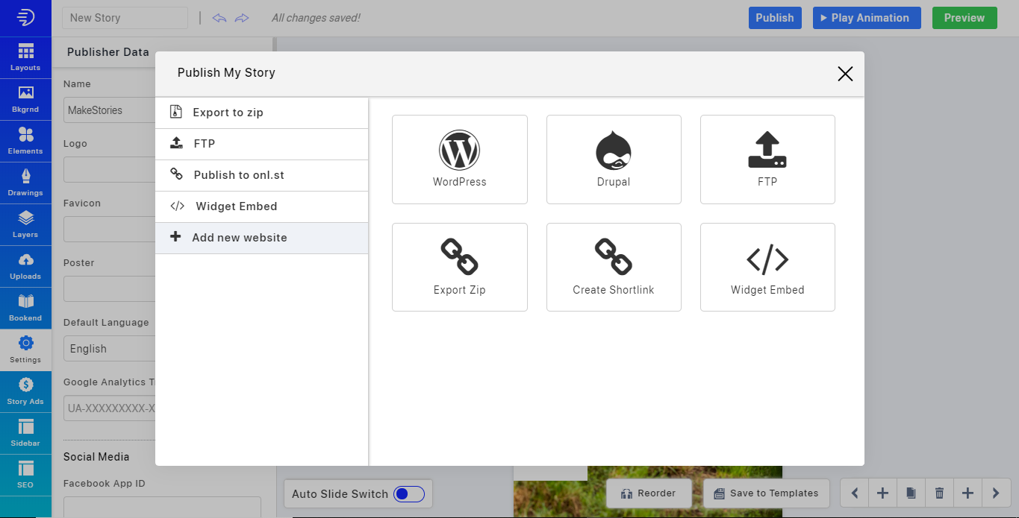Go to previous slide with left chevron
The width and height of the screenshot is (1019, 518).
(855, 493)
